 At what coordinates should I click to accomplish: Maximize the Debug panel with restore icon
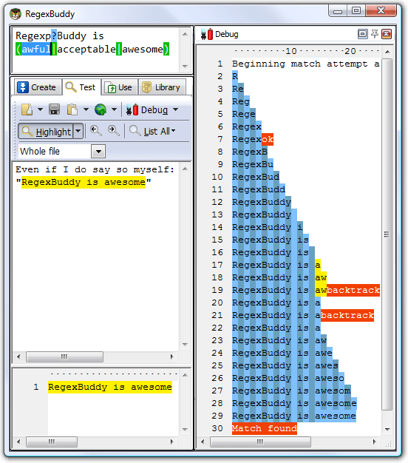click(363, 34)
